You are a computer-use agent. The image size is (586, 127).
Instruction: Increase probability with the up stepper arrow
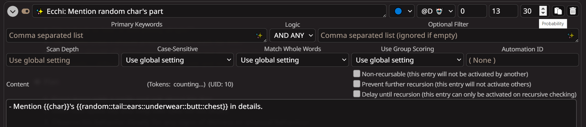click(543, 9)
